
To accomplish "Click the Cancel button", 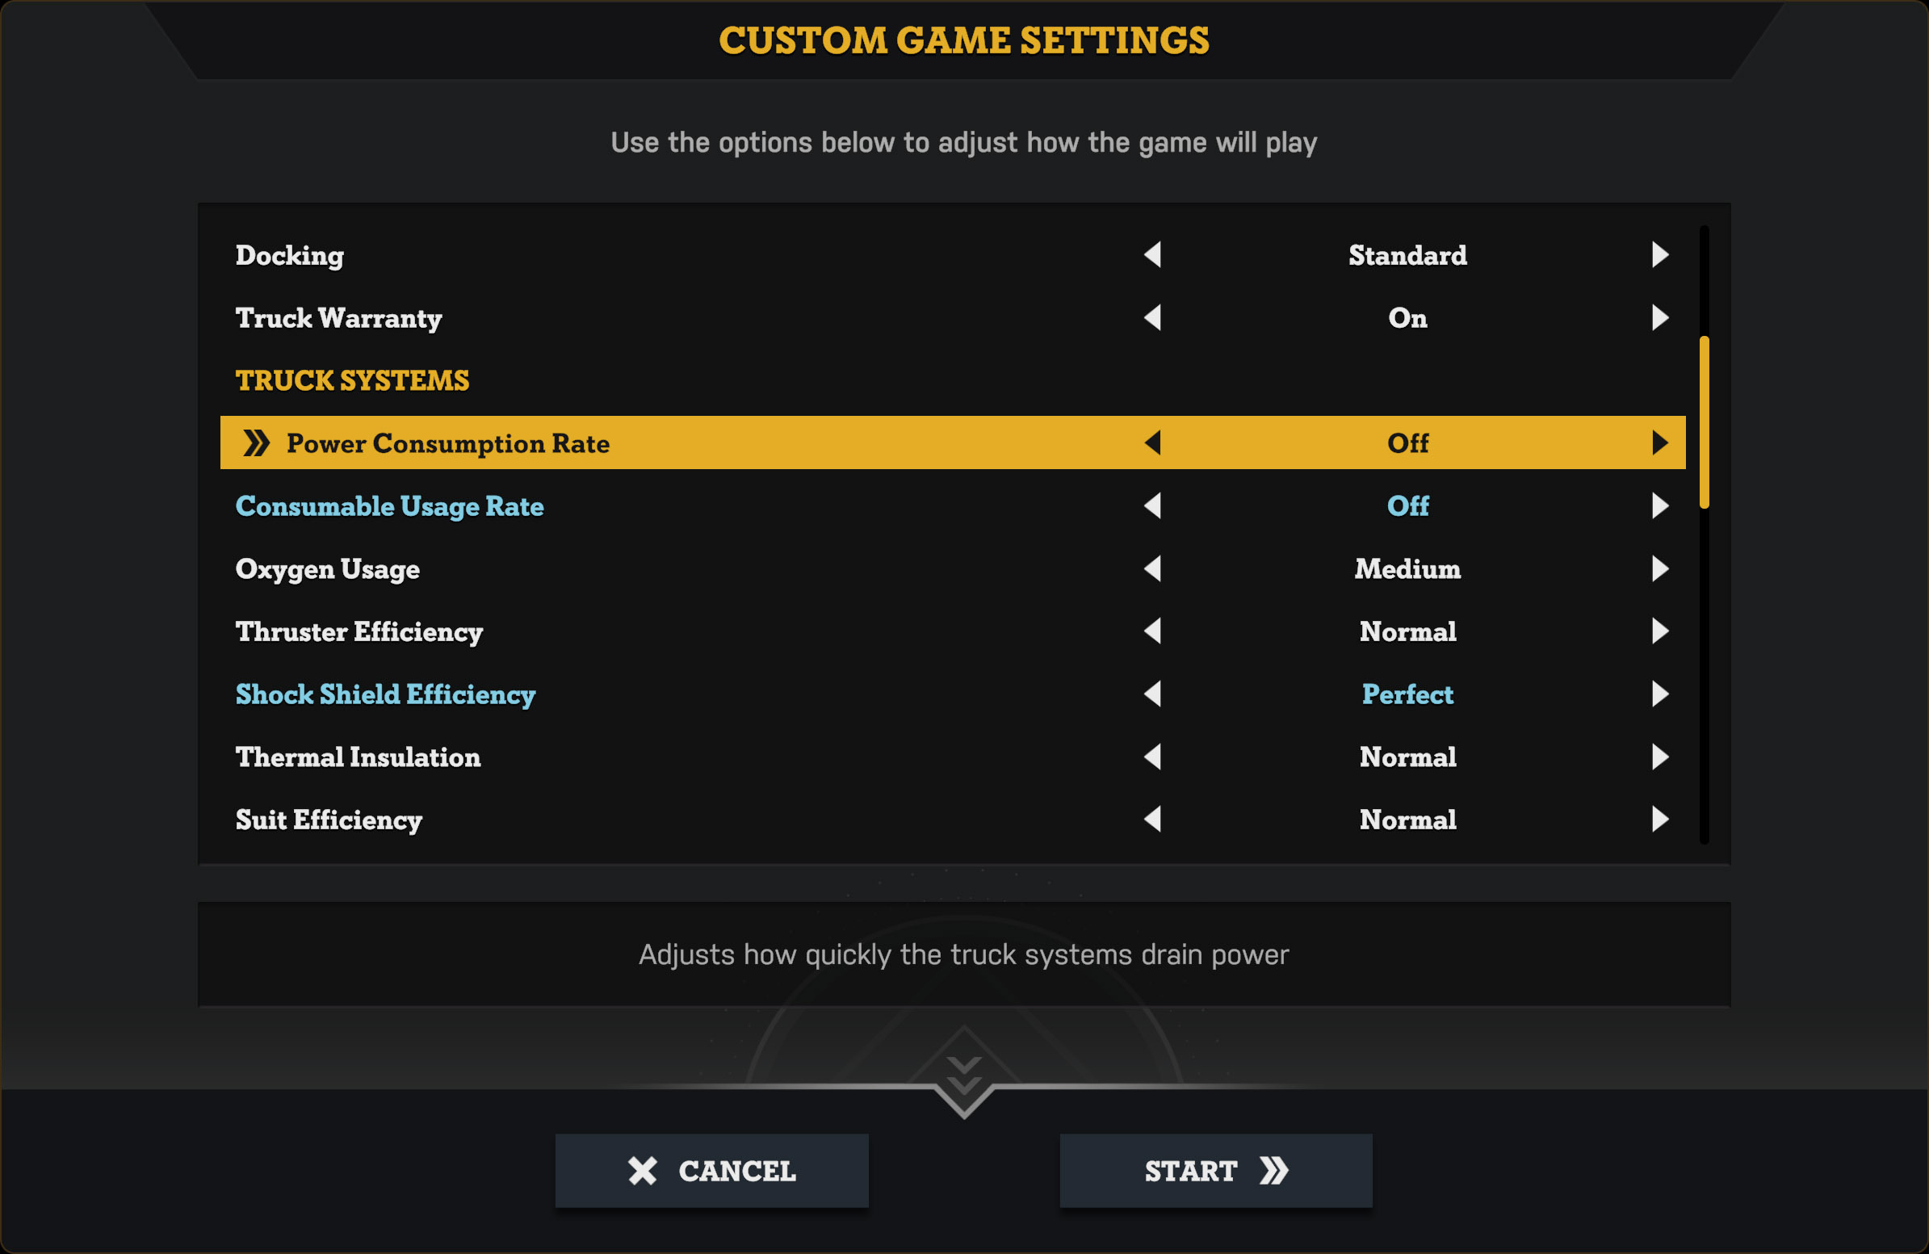I will point(711,1170).
